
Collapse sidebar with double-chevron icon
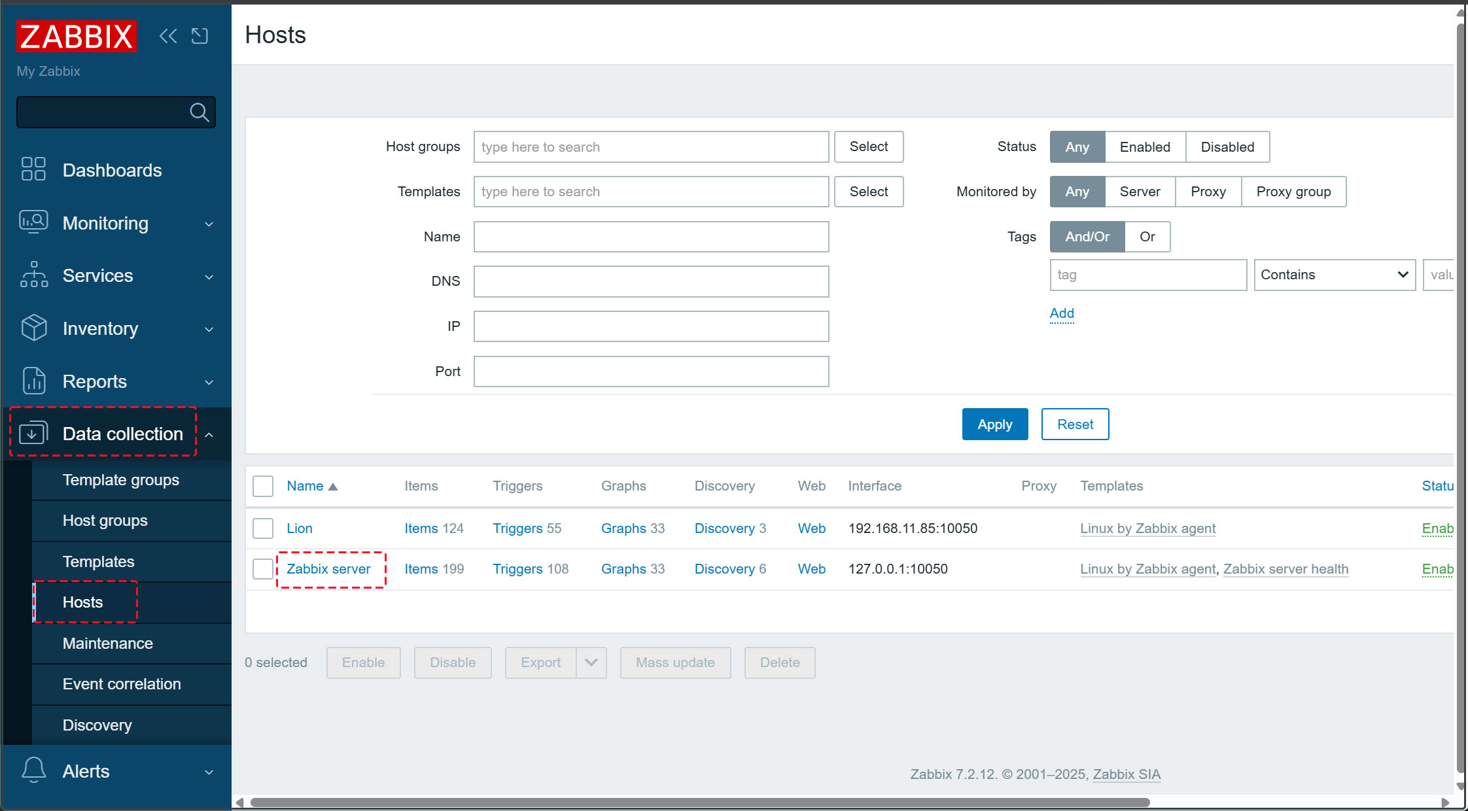168,36
